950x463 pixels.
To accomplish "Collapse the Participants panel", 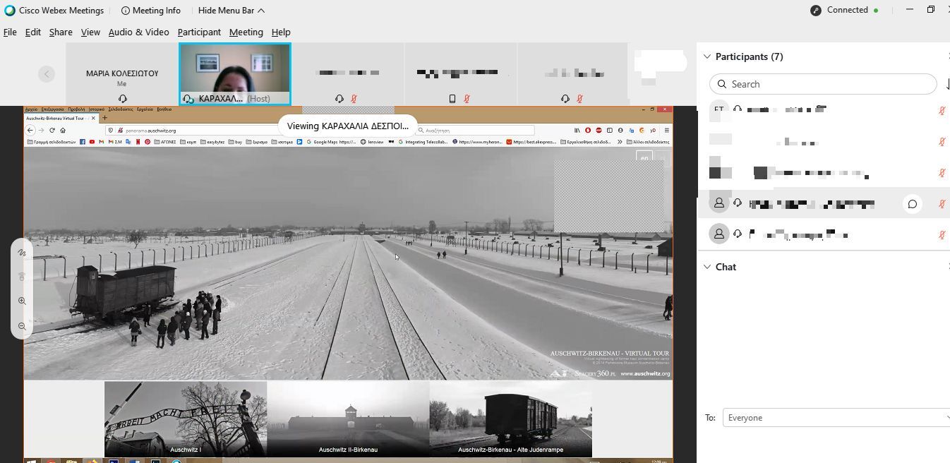I will pos(707,56).
